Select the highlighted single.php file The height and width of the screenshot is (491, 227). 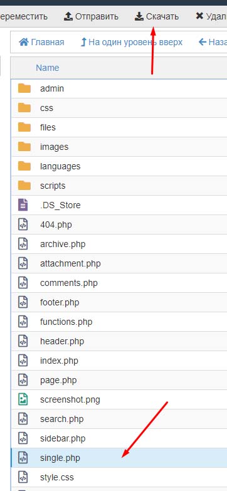click(x=119, y=458)
